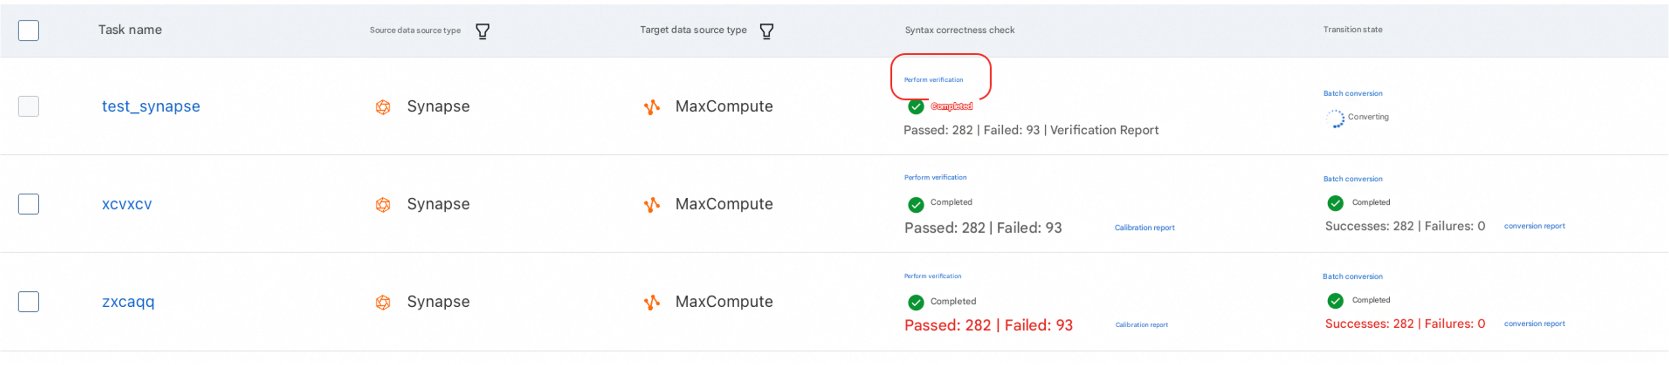
Task: Open the test_synapse task
Action: [151, 107]
